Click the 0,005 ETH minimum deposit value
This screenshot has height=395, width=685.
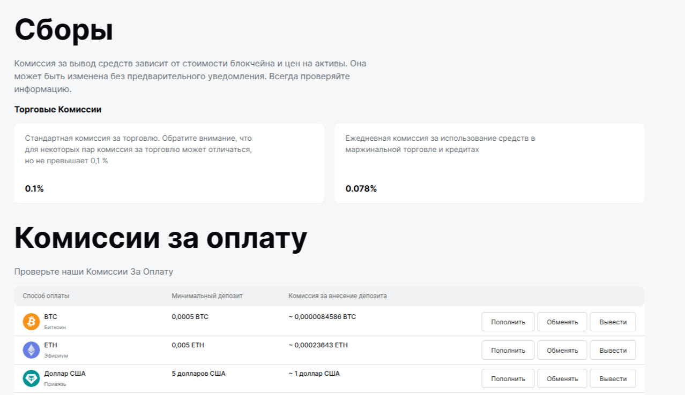point(188,345)
